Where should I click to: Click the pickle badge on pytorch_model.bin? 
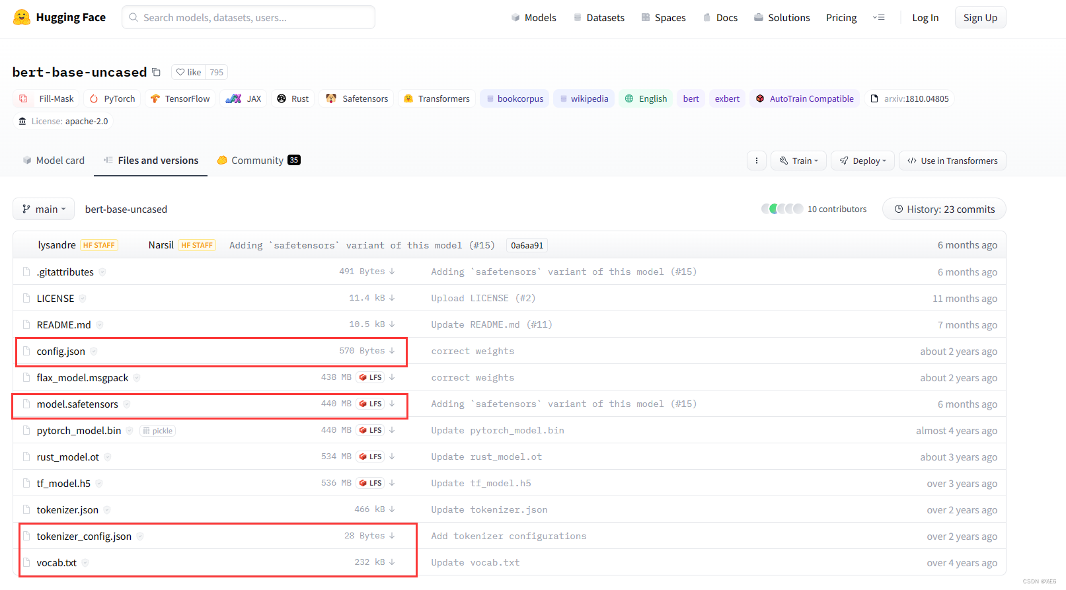[157, 431]
